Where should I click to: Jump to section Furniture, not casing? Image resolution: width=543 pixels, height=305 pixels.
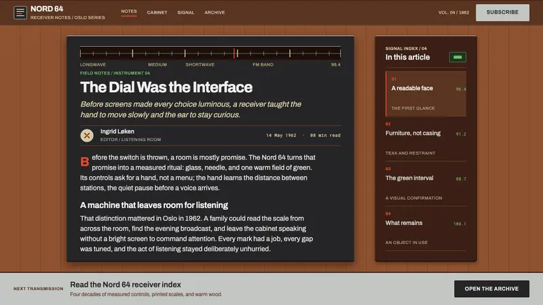click(x=426, y=139)
